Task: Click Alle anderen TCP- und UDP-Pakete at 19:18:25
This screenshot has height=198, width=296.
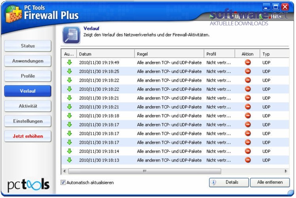Action: (169, 71)
